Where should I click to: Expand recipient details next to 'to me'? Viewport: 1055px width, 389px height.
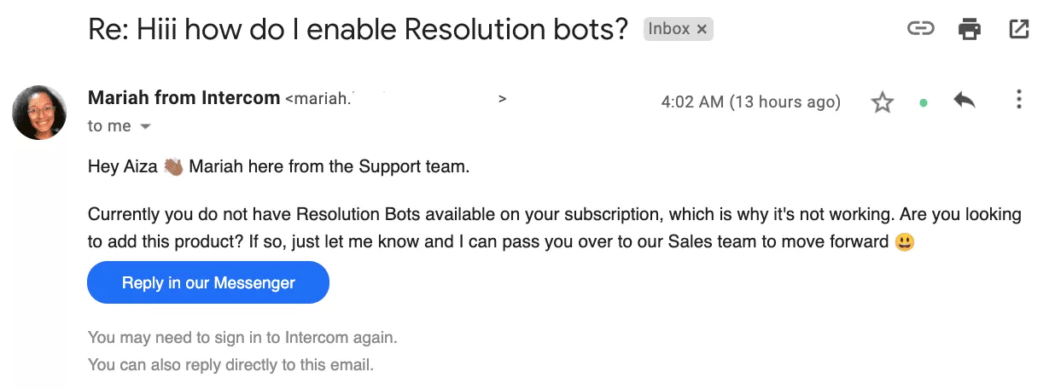(x=145, y=126)
